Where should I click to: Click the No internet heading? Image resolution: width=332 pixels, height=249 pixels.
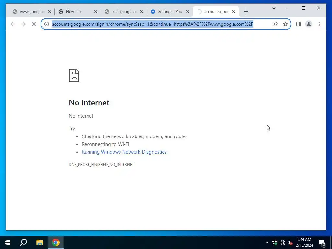click(89, 103)
